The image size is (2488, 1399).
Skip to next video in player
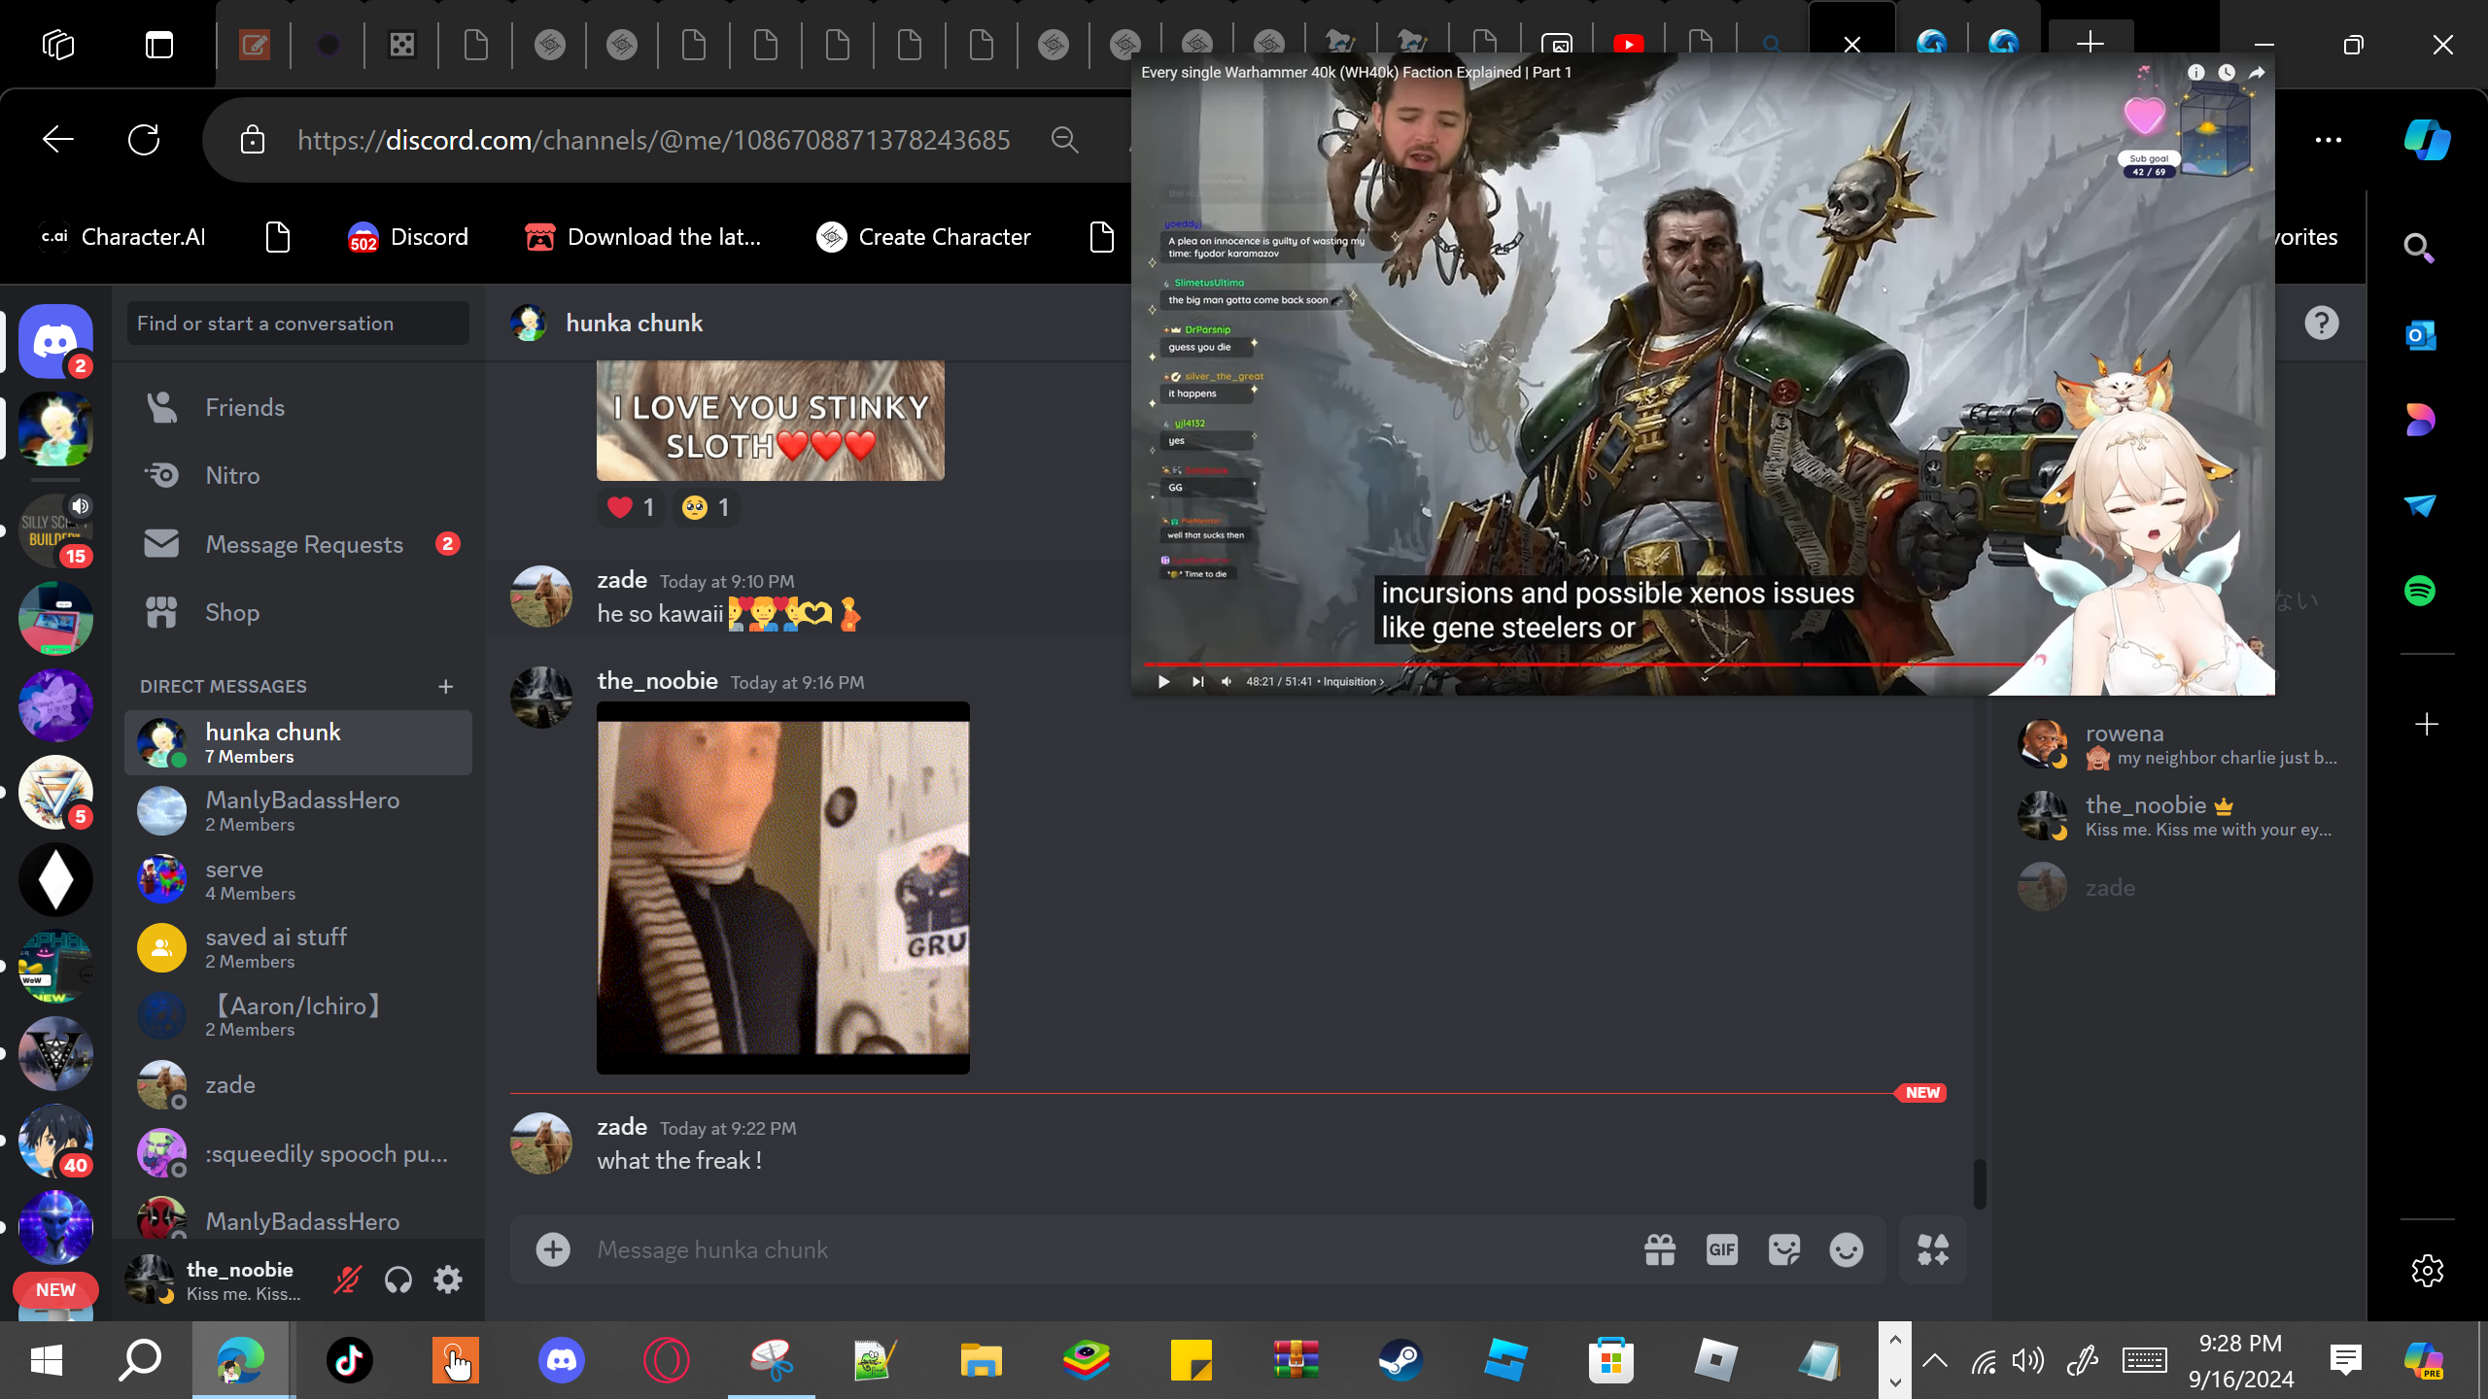[1197, 681]
